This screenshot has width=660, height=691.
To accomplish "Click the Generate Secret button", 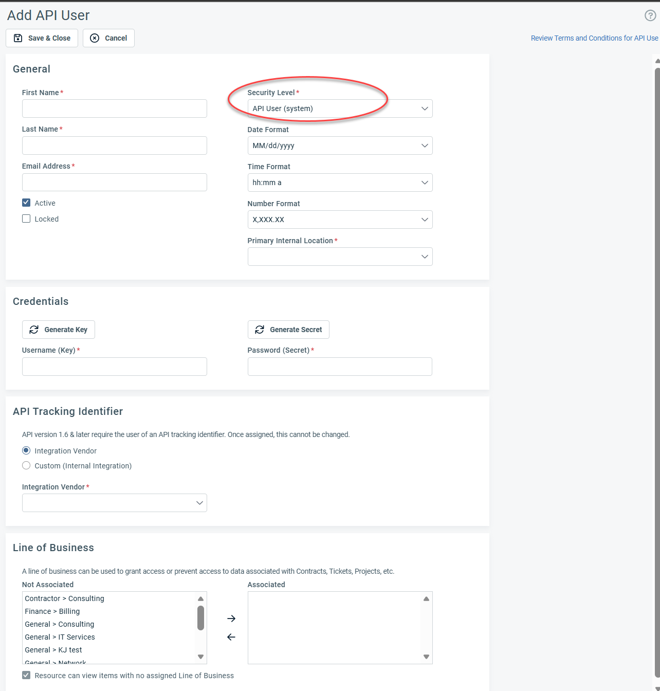I will (x=288, y=330).
